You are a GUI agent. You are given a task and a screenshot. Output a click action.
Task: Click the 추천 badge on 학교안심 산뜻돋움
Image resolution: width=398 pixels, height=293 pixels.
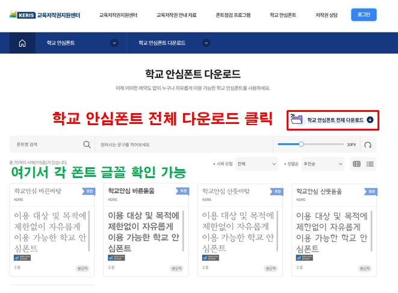coord(371,191)
